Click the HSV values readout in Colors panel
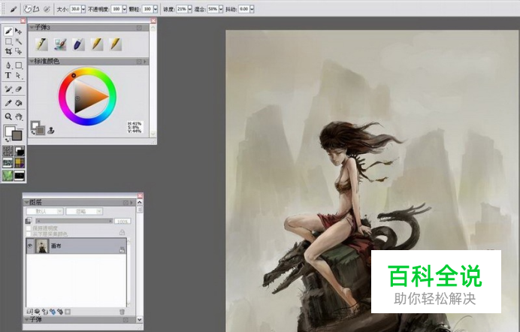 pos(135,127)
